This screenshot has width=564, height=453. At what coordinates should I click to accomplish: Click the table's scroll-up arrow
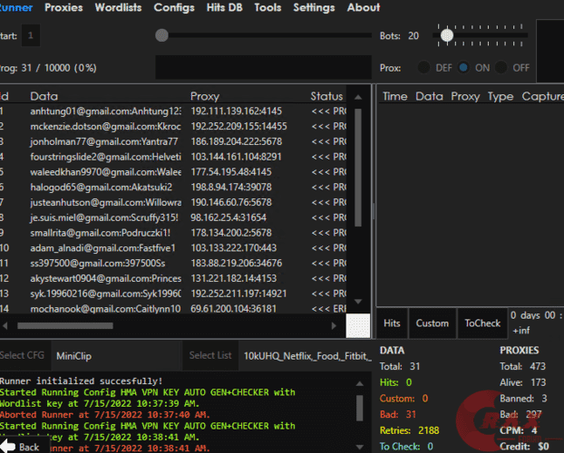[x=358, y=95]
